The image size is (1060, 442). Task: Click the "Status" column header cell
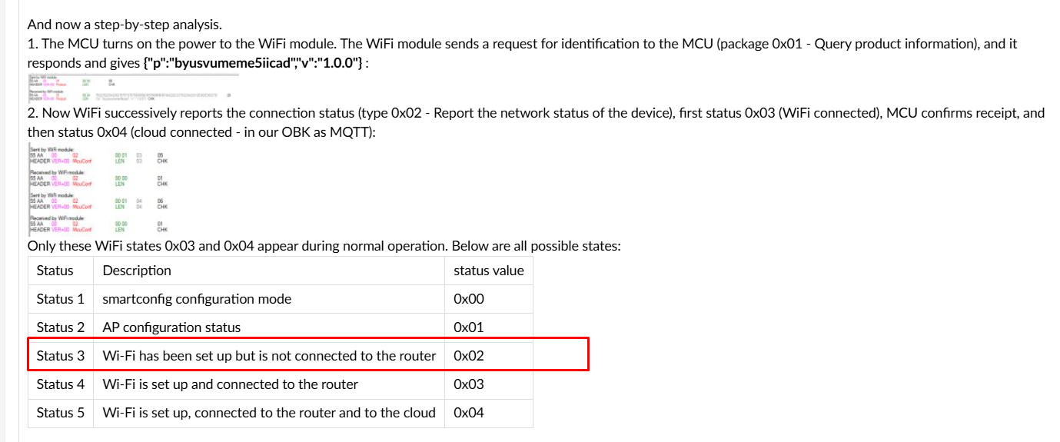(x=61, y=271)
